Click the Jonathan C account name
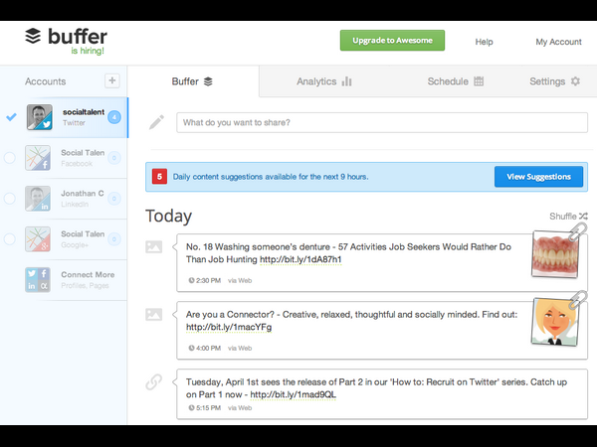The height and width of the screenshot is (447, 597). [83, 193]
